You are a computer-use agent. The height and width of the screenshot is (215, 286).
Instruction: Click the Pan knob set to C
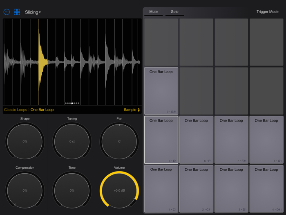(x=119, y=142)
